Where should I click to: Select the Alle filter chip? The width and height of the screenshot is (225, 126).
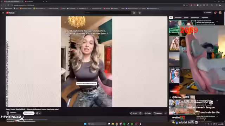[x=171, y=17]
